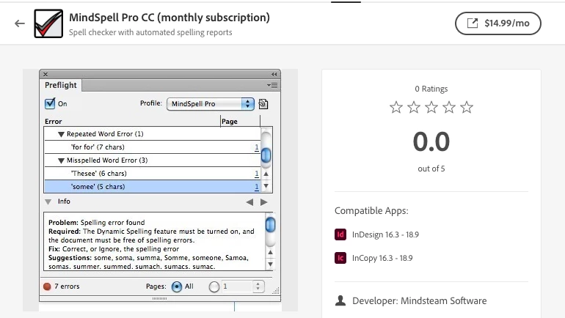565x318 pixels.
Task: Click the panel resize grip corner
Action: tap(276, 291)
